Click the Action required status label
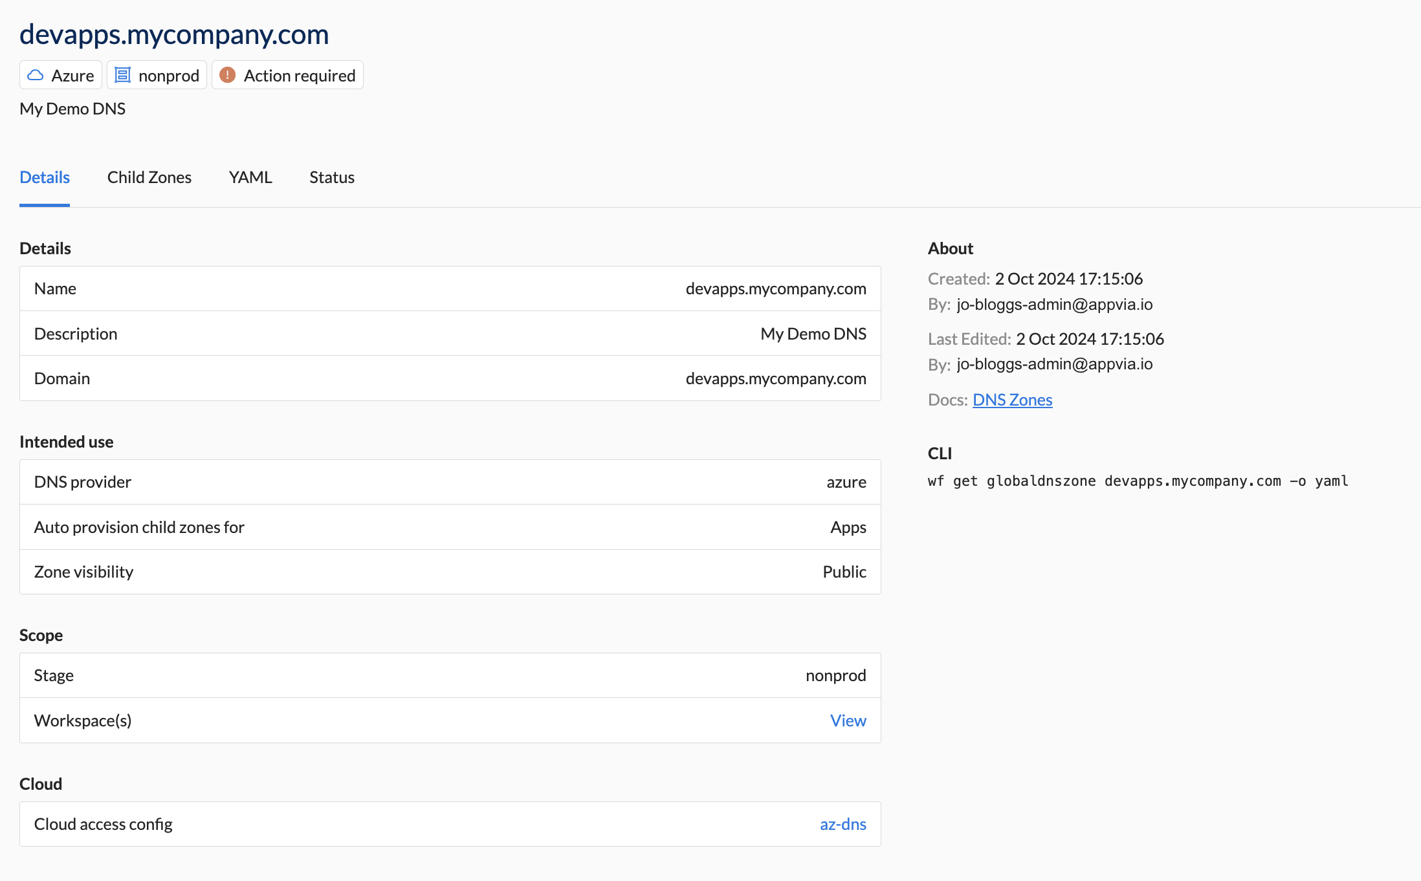1421x881 pixels. click(x=300, y=76)
